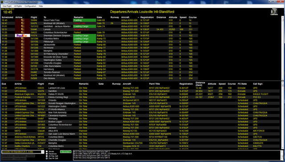285x162 pixels.
Task: Select the Laredo departed flight row
Action: pyautogui.click(x=100, y=29)
